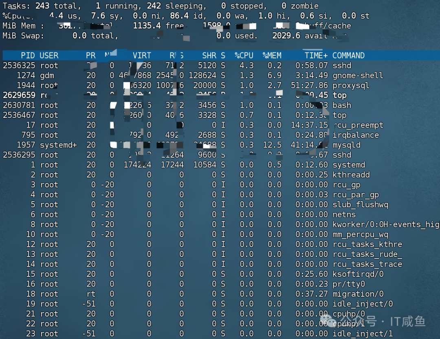
Task: Select the running top process entry
Action: pos(204,95)
